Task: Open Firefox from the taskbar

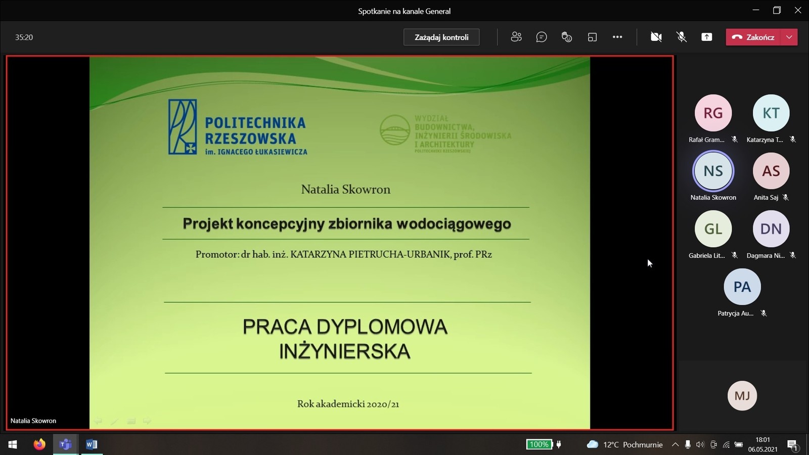Action: click(39, 444)
